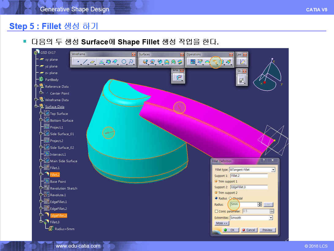Click the Join icon in Operations toolbar
Image resolution: width=334 pixels, height=251 pixels.
(193, 62)
